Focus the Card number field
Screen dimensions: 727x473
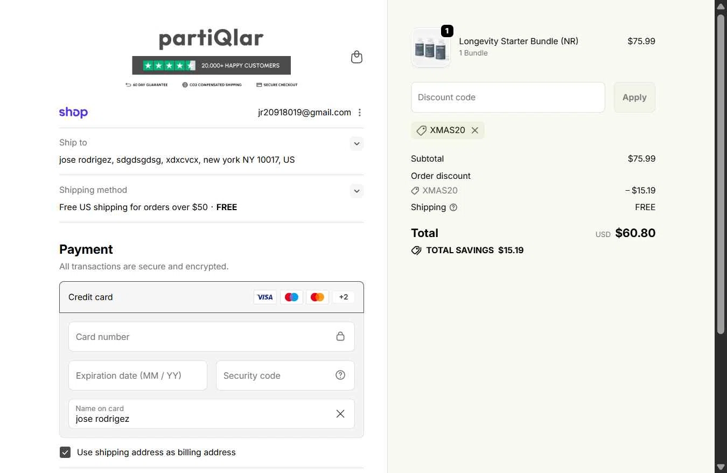click(x=212, y=337)
